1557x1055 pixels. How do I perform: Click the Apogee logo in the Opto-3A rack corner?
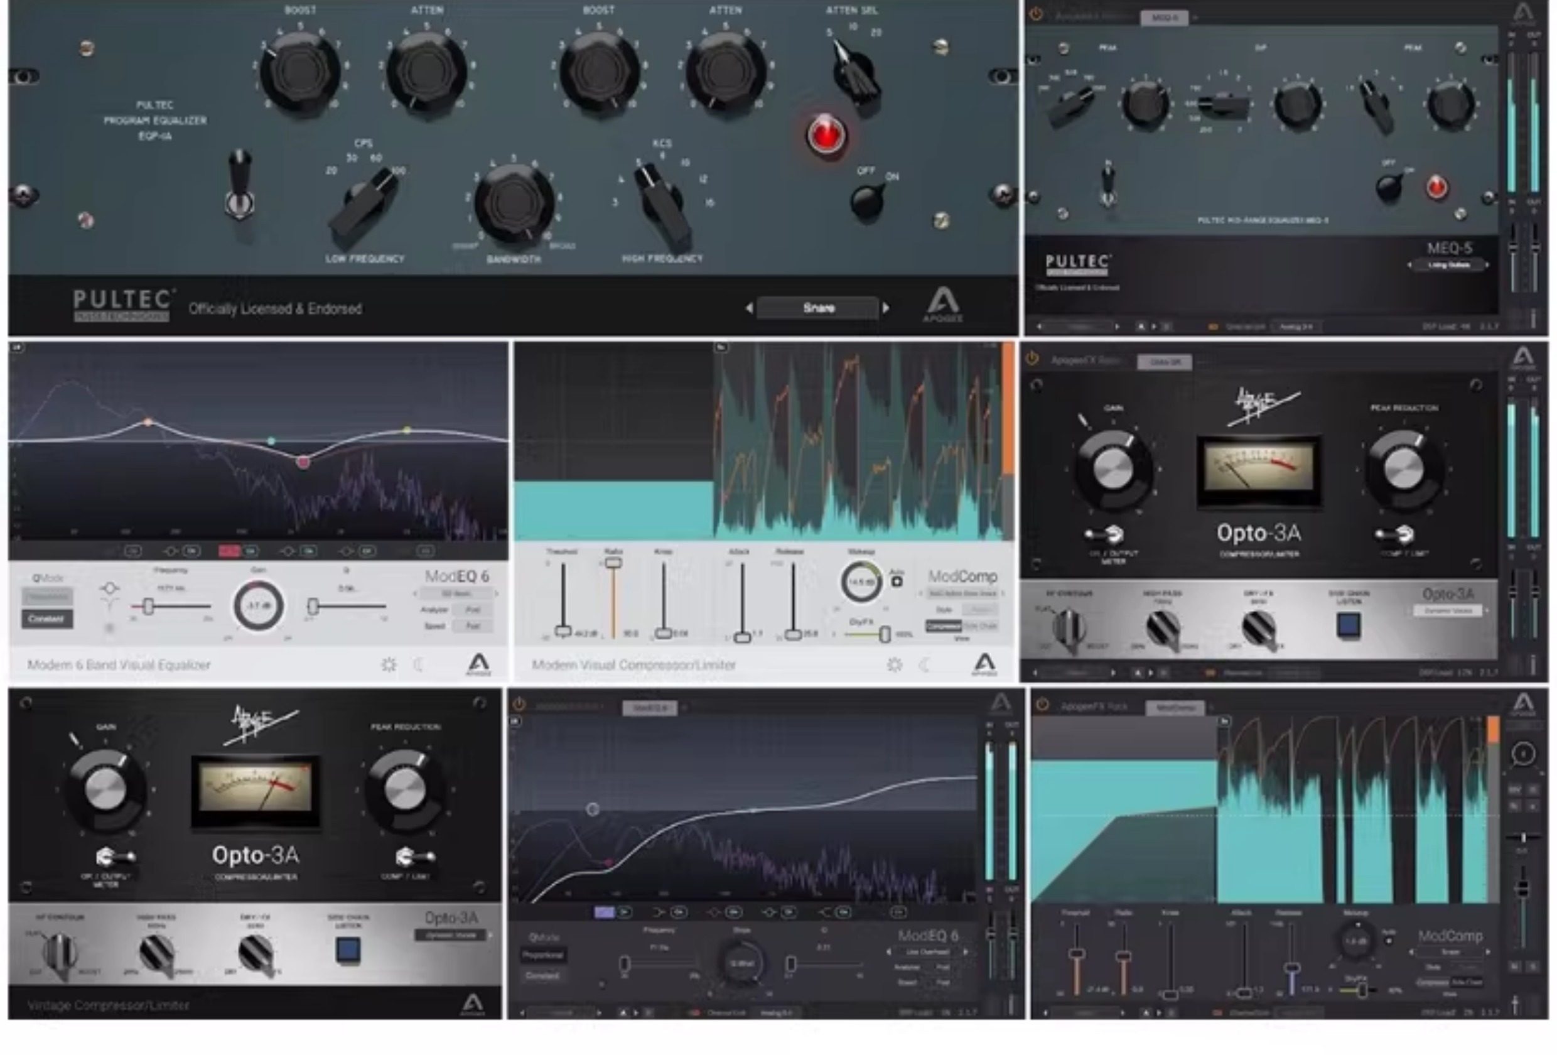(1523, 358)
